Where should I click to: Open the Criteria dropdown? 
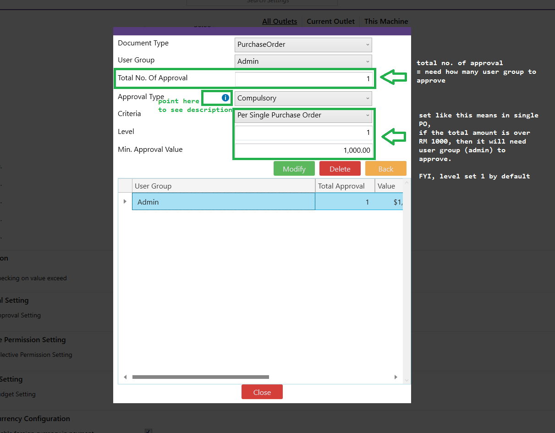[x=303, y=115]
